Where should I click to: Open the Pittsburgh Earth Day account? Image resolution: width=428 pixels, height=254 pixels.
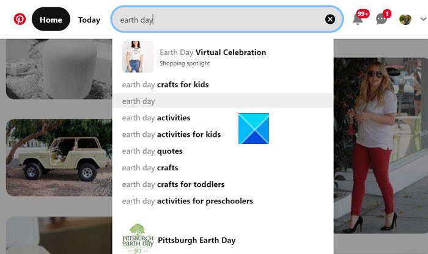(196, 240)
